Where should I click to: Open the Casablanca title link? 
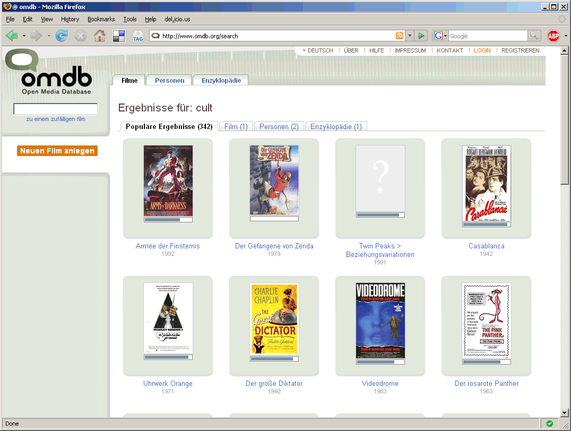point(487,246)
